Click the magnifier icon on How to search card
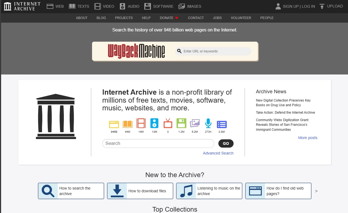Viewport: 348px width, 213px height. (48, 191)
